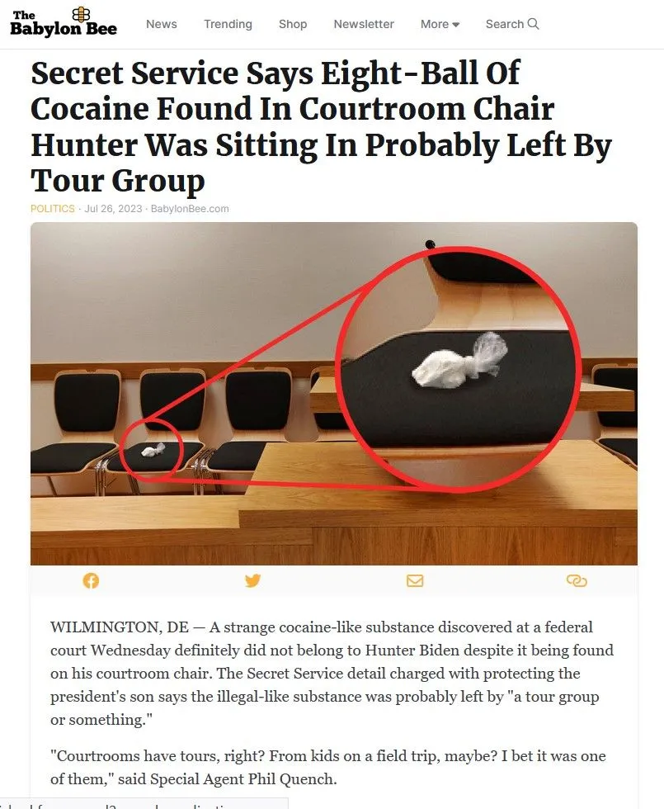Share article via Facebook icon

tap(91, 581)
